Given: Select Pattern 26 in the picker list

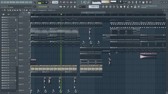Looking at the screenshot, I should (x=9, y=80).
